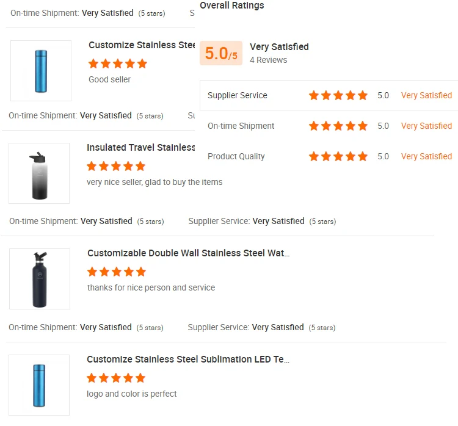Open the "Insulated Travel Stainless" product title
This screenshot has height=426, width=458.
[x=141, y=148]
